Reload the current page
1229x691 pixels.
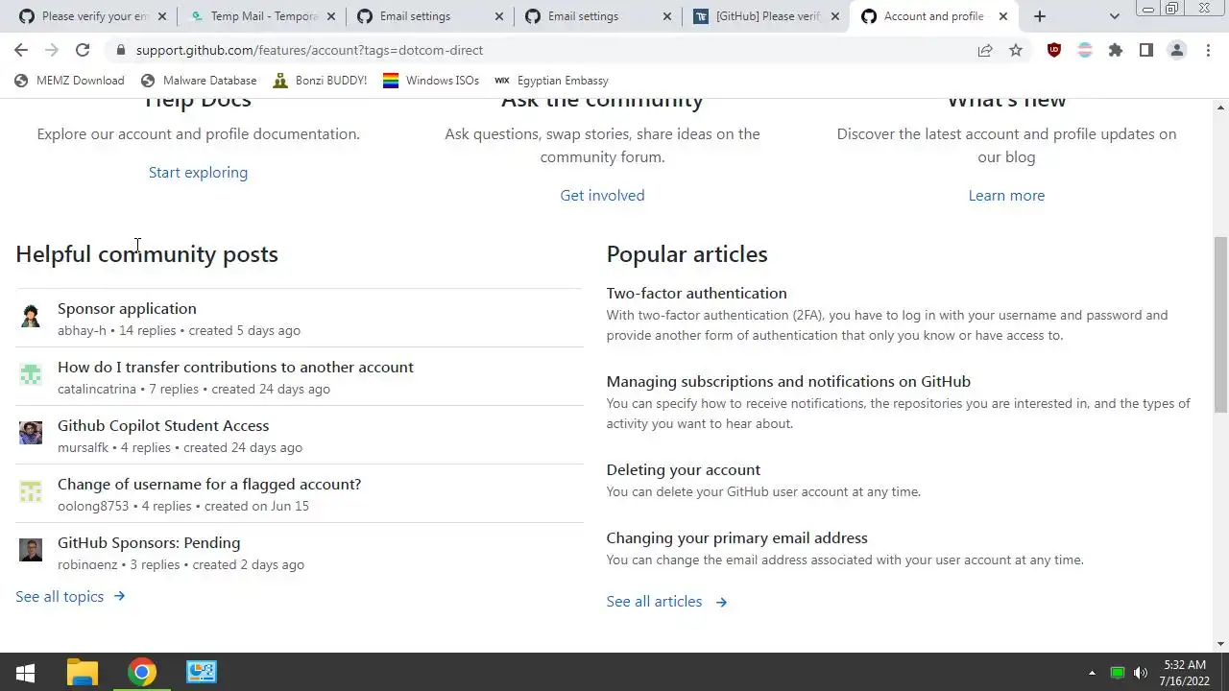[x=83, y=50]
